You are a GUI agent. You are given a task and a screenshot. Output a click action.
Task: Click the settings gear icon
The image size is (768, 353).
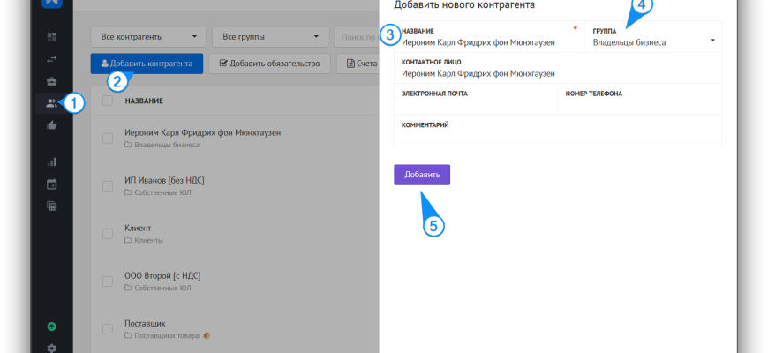[51, 348]
